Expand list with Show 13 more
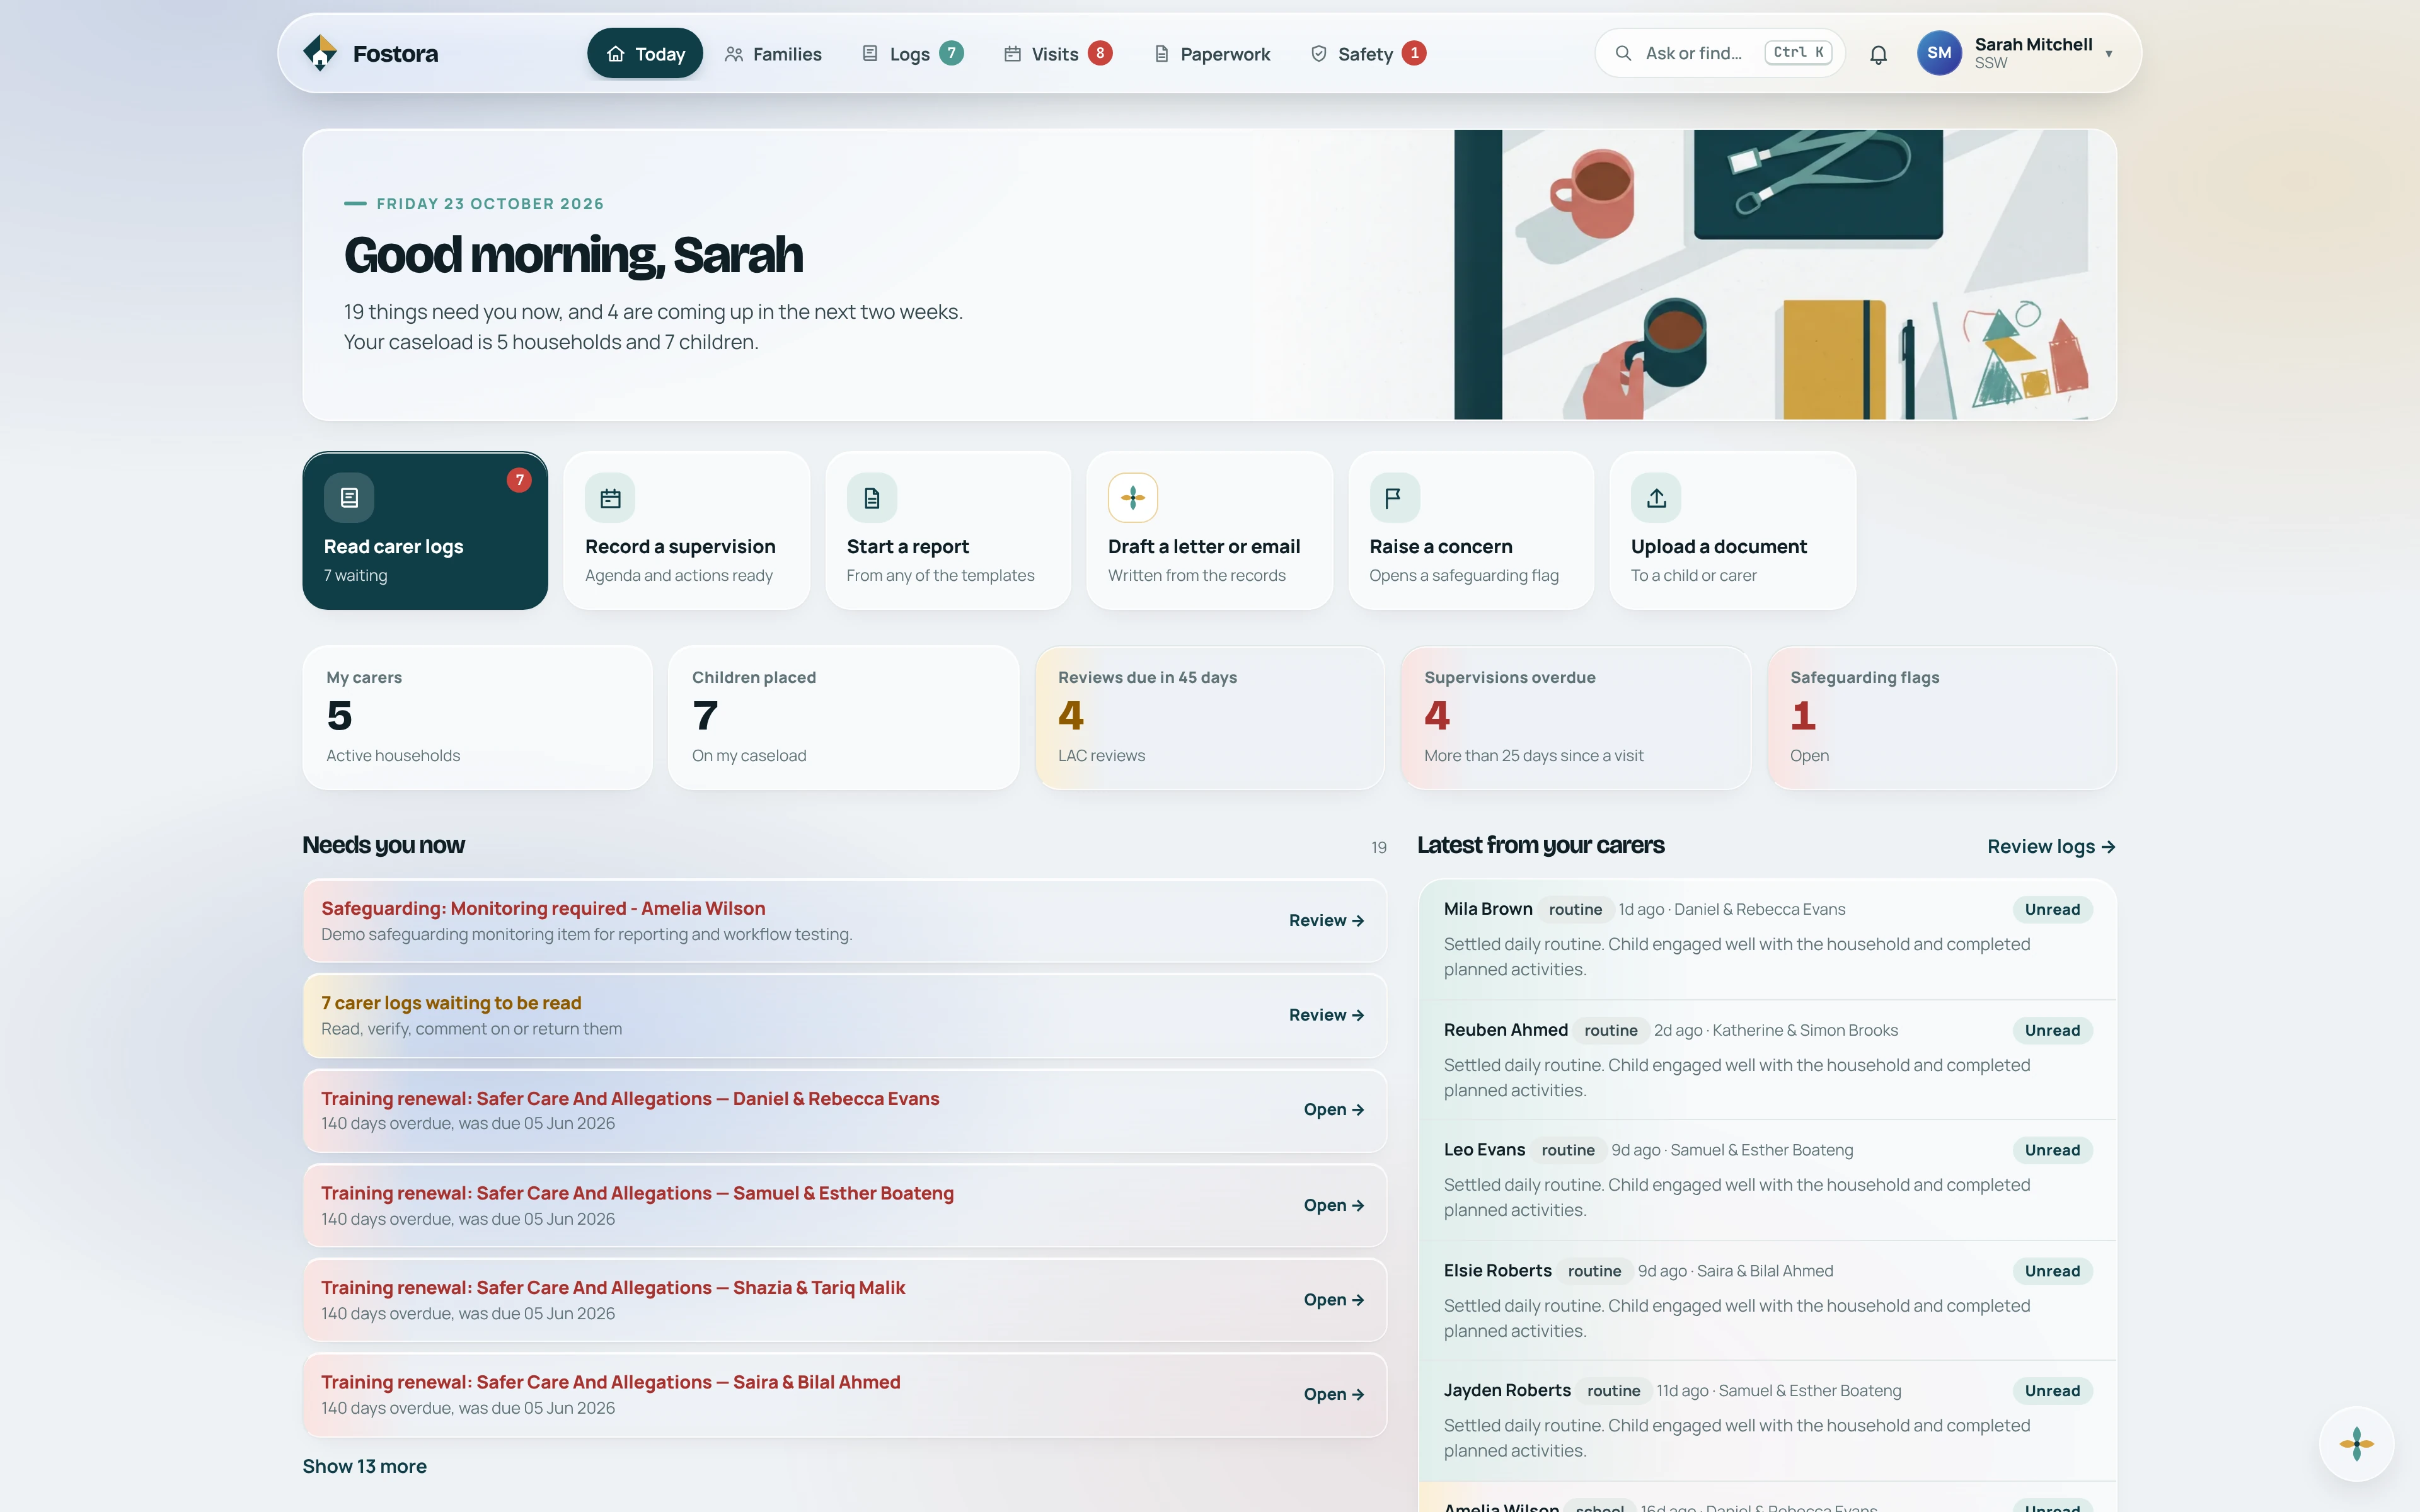Viewport: 2420px width, 1512px height. tap(364, 1466)
